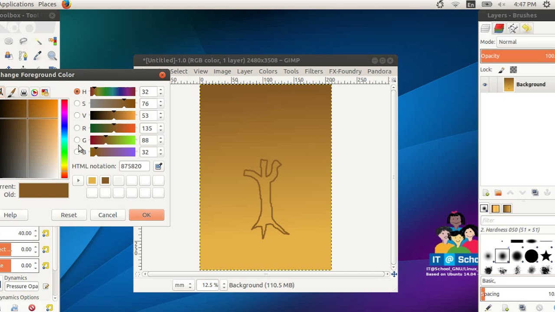The image size is (555, 312).
Task: Select the Fuzzy Select magic wand tool
Action: pyautogui.click(x=38, y=42)
